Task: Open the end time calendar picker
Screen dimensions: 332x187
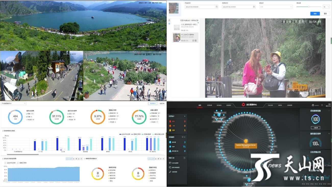Action: pos(254,7)
